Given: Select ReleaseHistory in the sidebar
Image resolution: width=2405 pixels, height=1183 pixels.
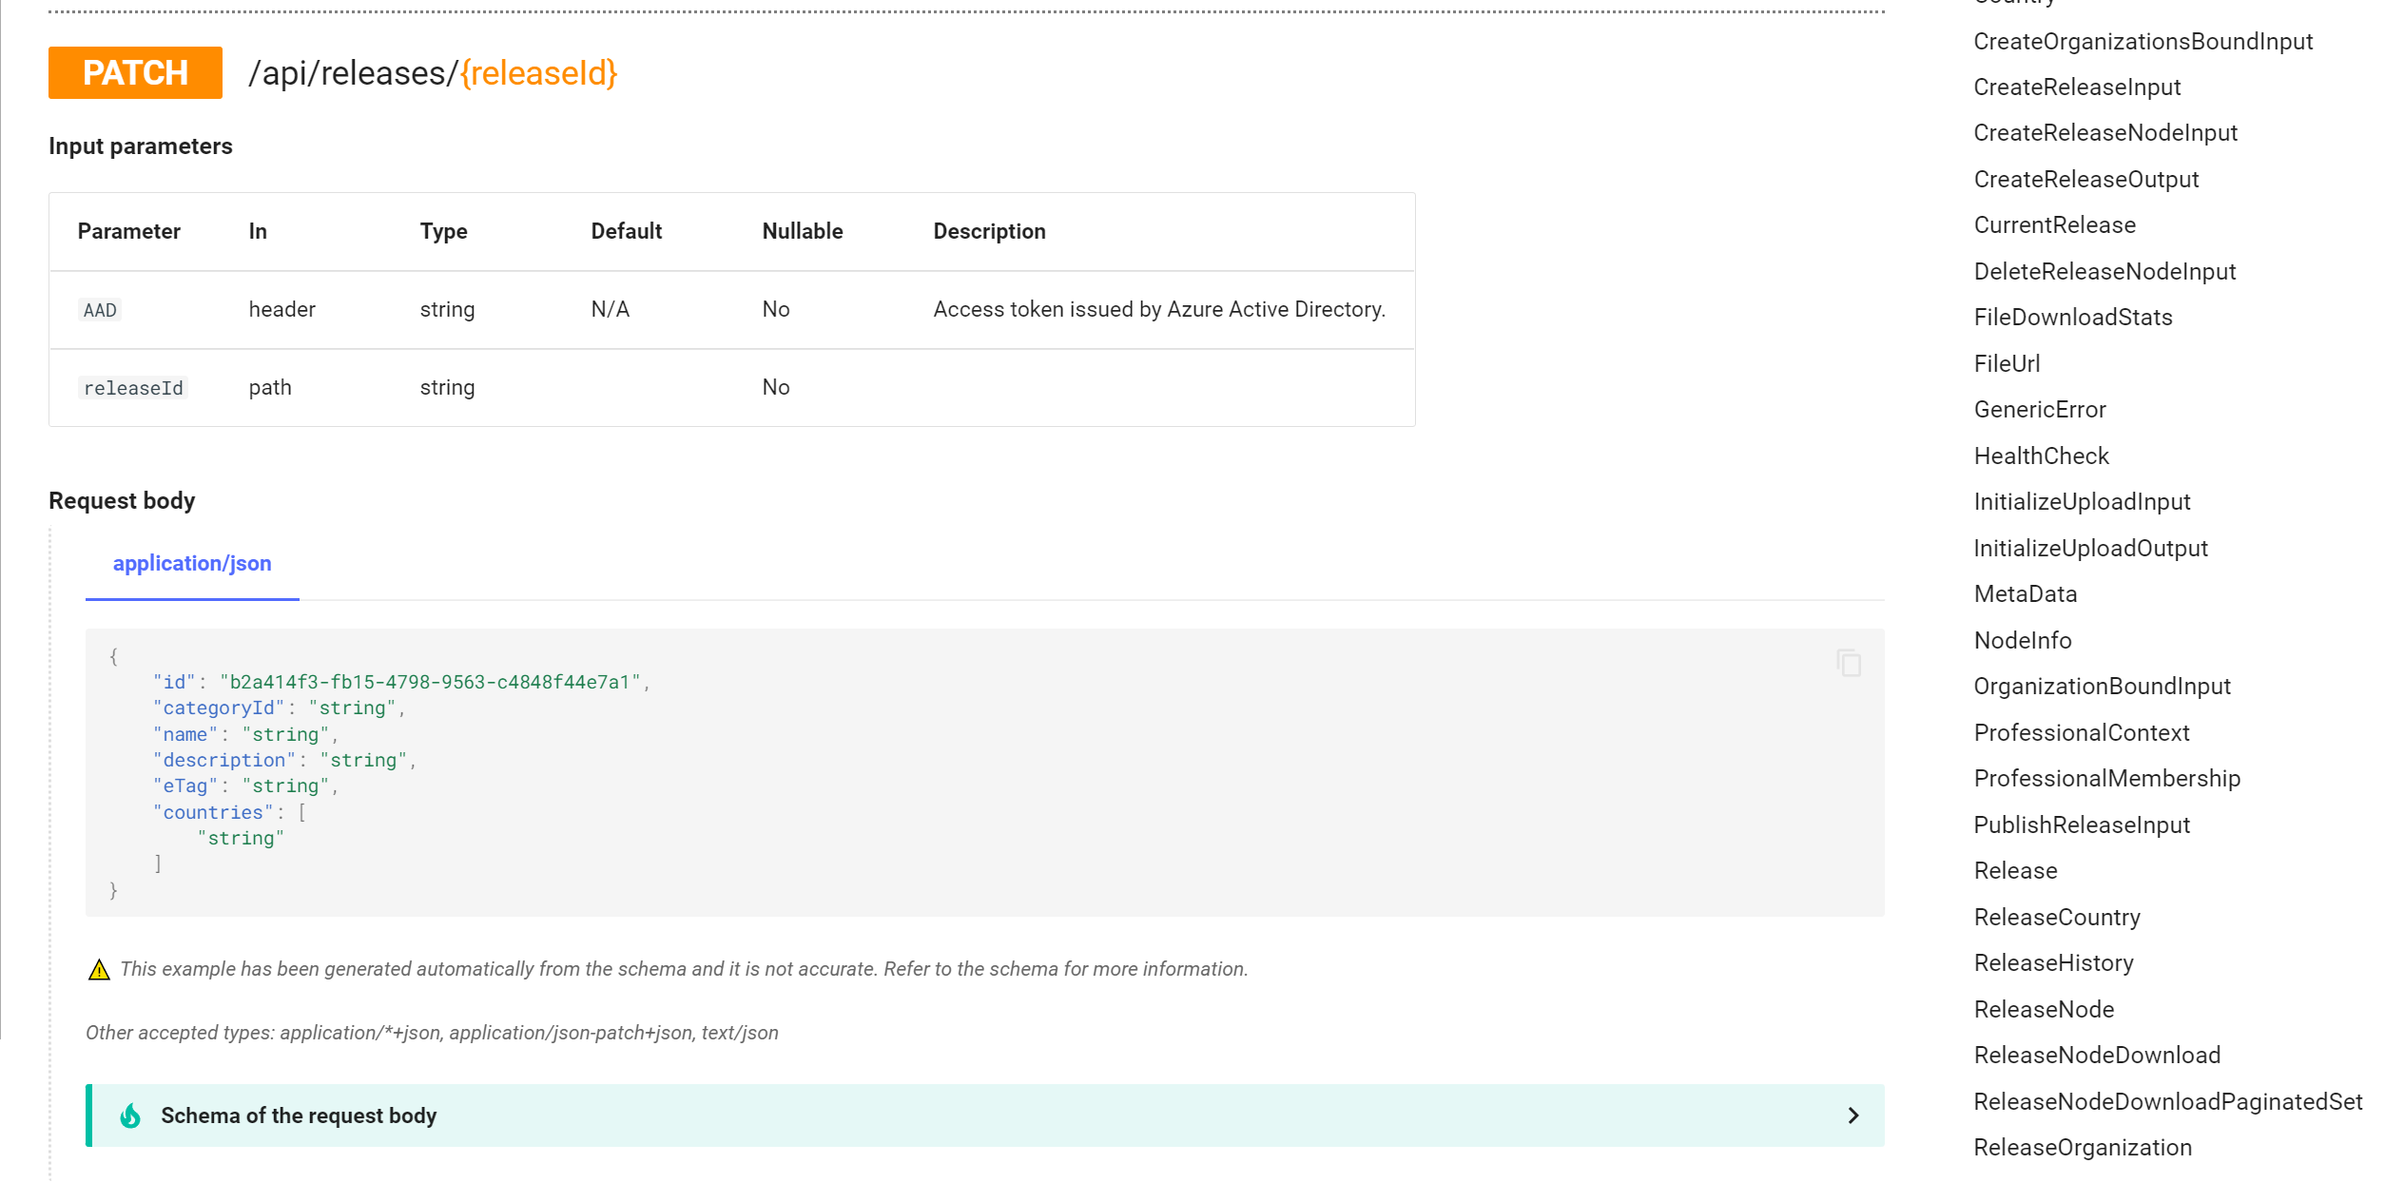Looking at the screenshot, I should (x=2053, y=962).
